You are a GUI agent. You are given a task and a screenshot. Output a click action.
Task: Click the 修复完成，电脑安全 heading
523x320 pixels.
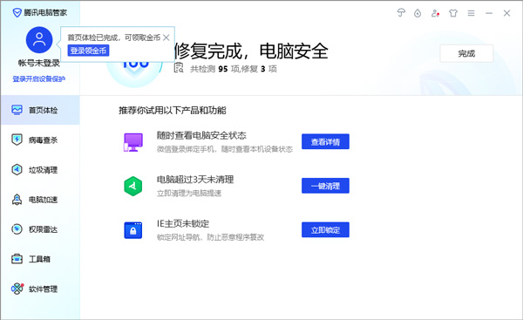pos(252,51)
